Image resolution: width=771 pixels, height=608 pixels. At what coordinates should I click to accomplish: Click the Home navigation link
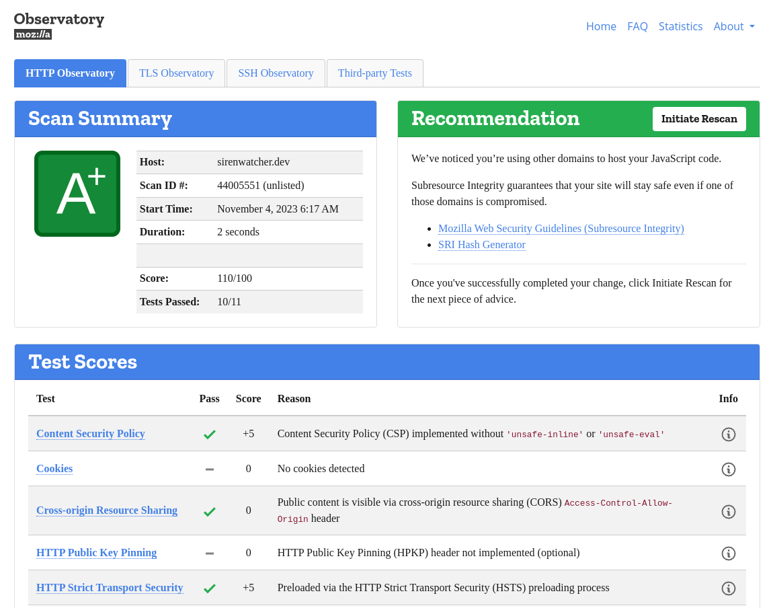(601, 26)
